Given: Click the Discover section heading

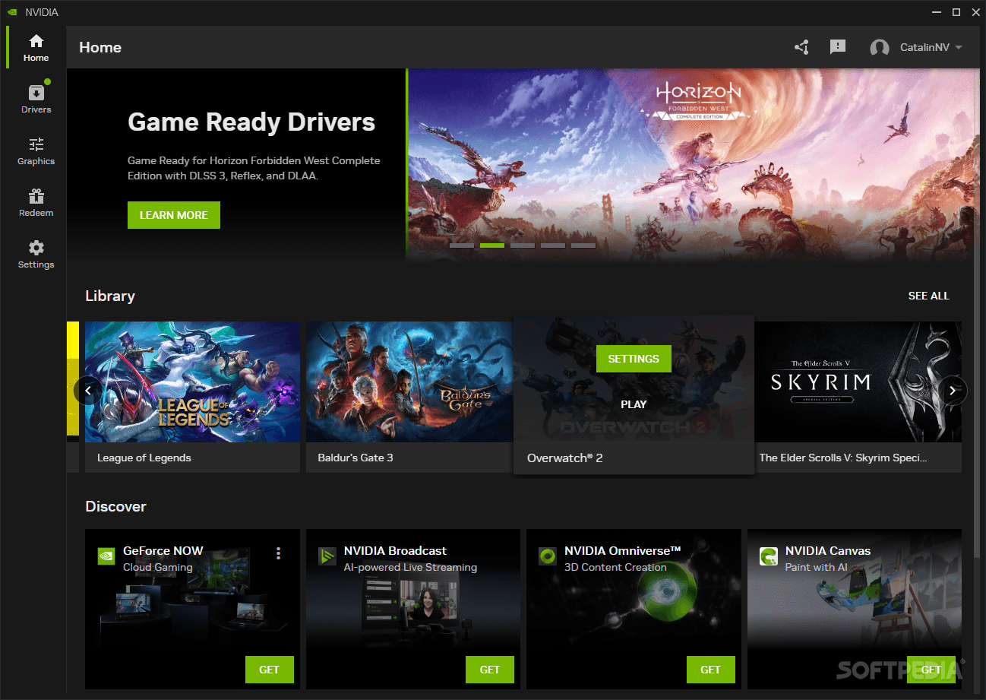Looking at the screenshot, I should click(x=115, y=507).
